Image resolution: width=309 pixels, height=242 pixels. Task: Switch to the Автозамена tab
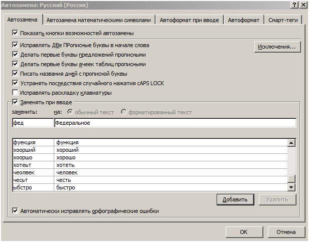pos(22,20)
